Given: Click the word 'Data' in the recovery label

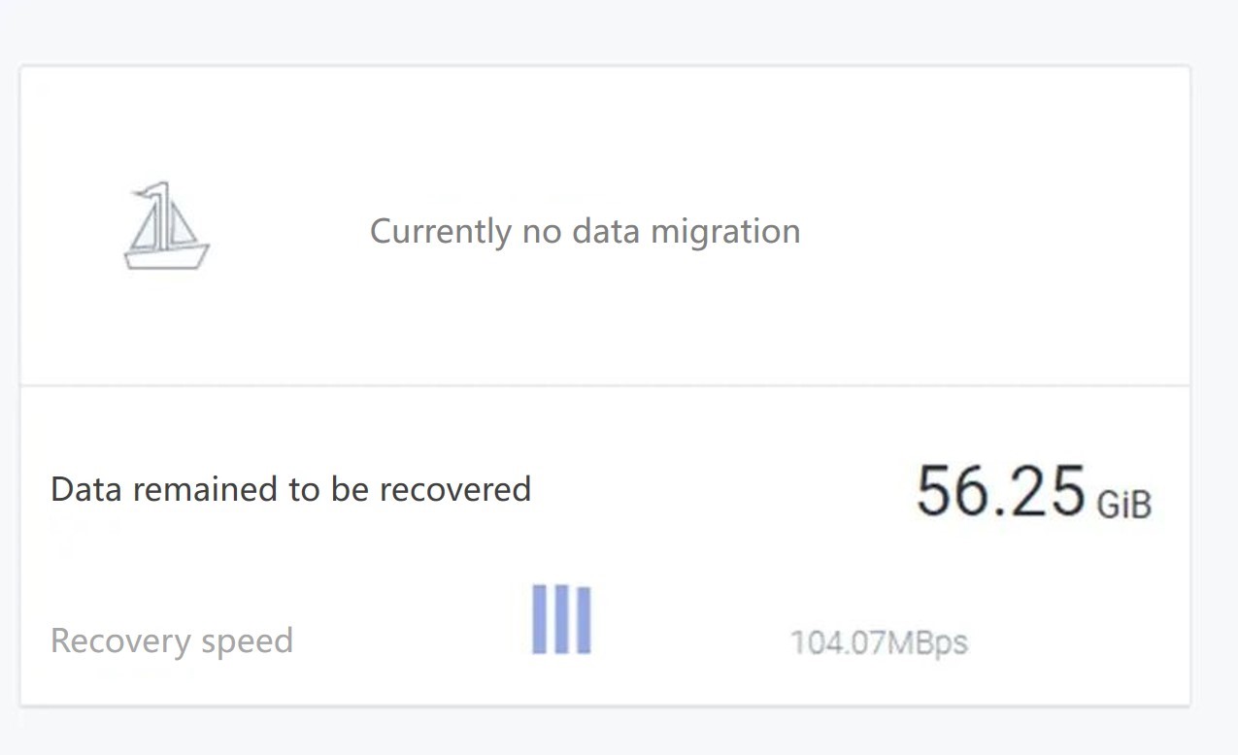Looking at the screenshot, I should click(x=87, y=488).
